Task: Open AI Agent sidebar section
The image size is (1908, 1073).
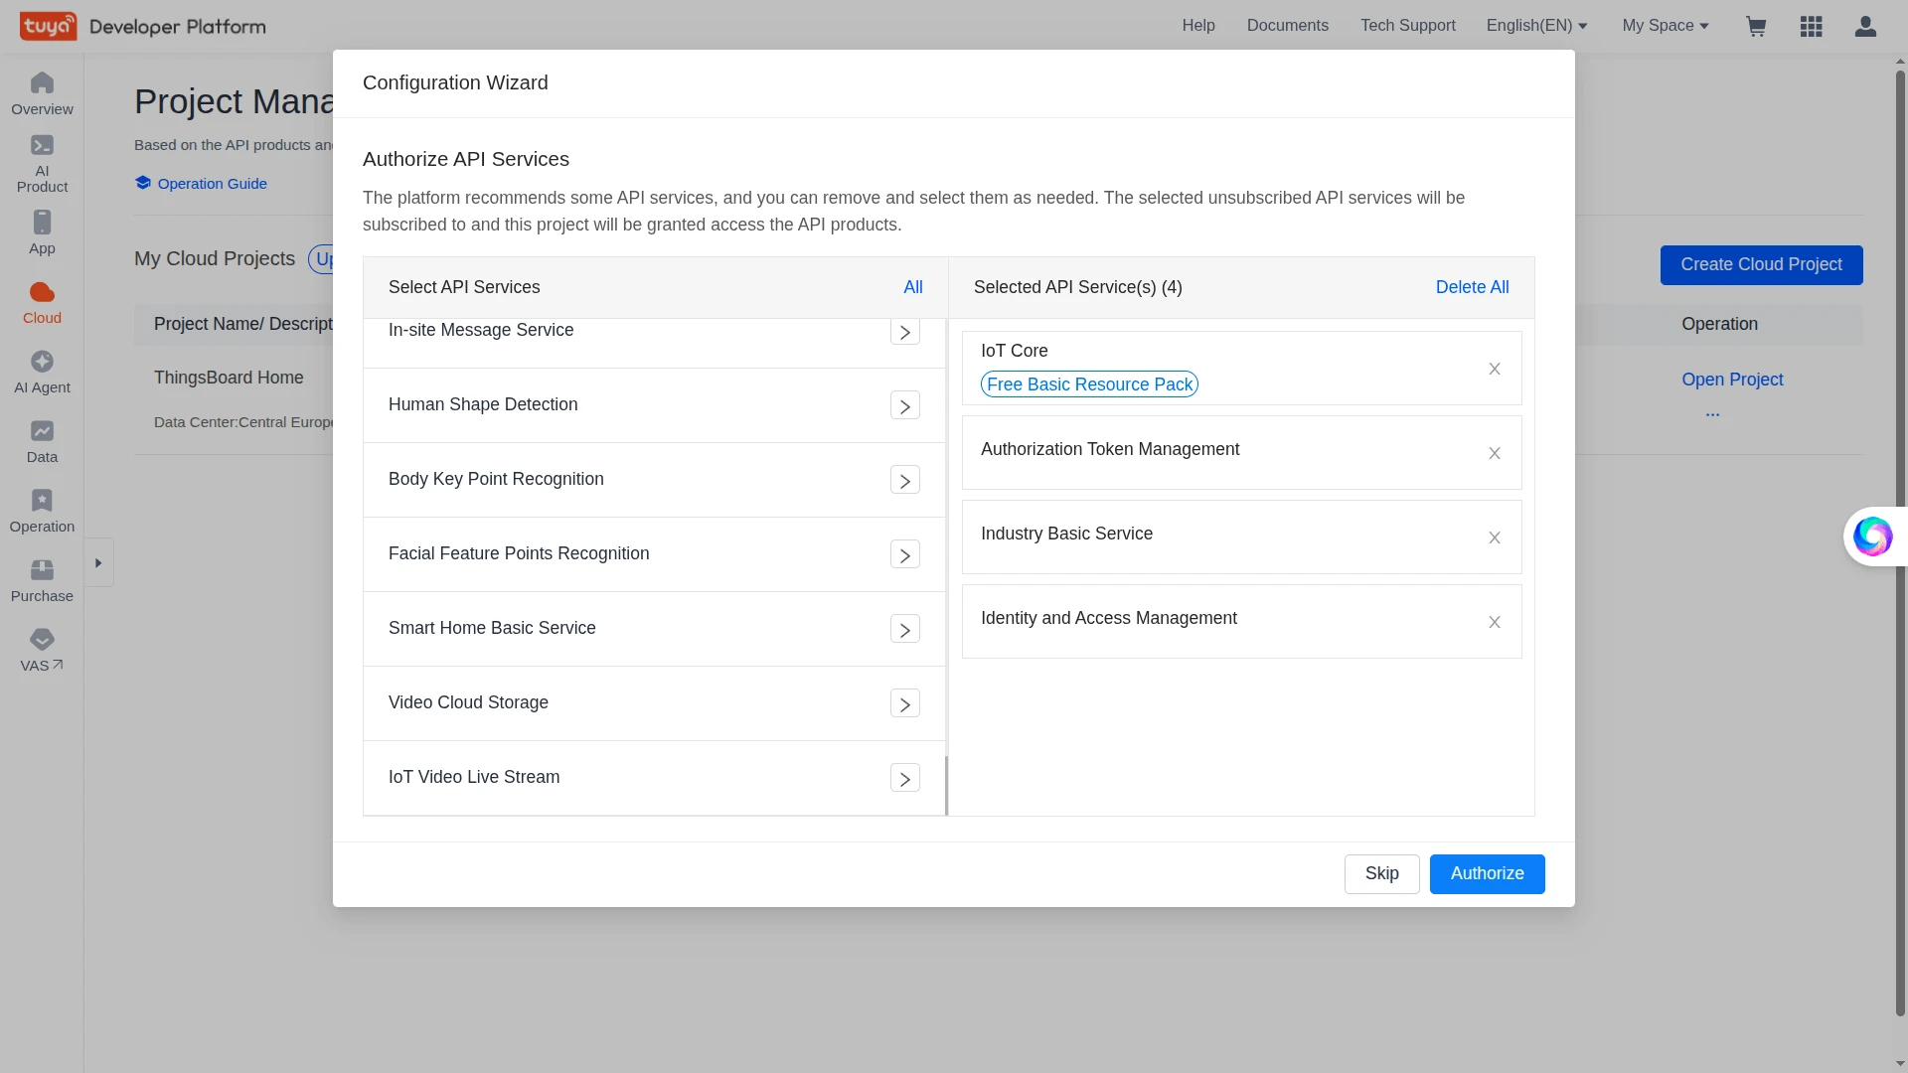Action: pos(42,373)
